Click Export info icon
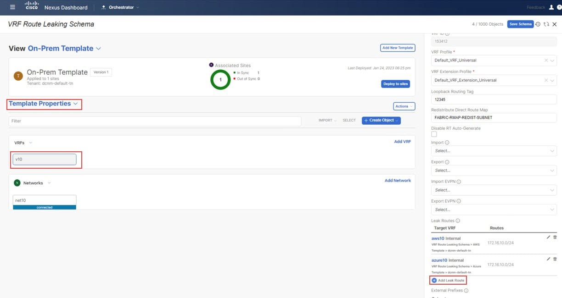Viewport: 562px width, 298px height. pos(447,162)
